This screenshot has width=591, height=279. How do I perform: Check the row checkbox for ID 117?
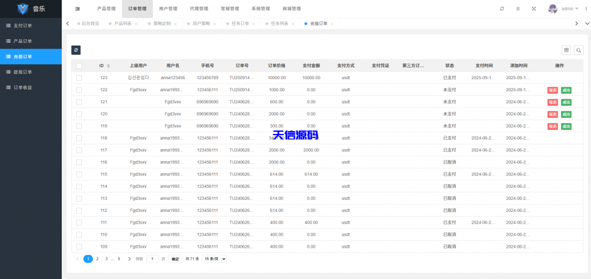[x=78, y=150]
